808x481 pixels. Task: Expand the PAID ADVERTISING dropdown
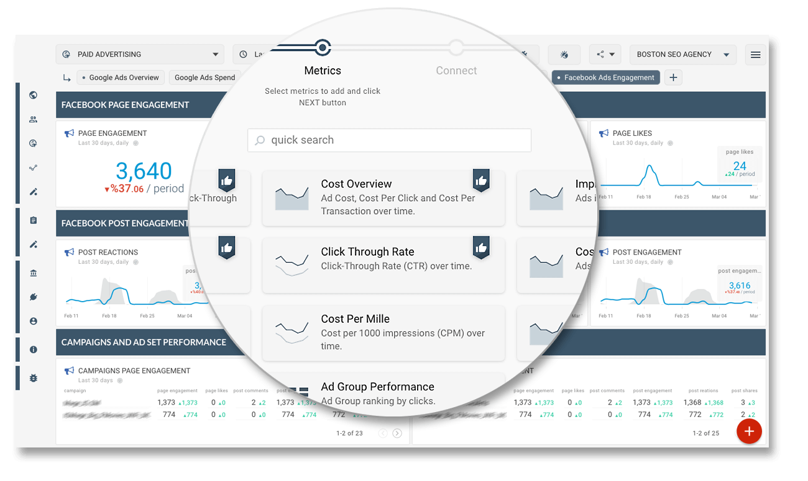140,55
